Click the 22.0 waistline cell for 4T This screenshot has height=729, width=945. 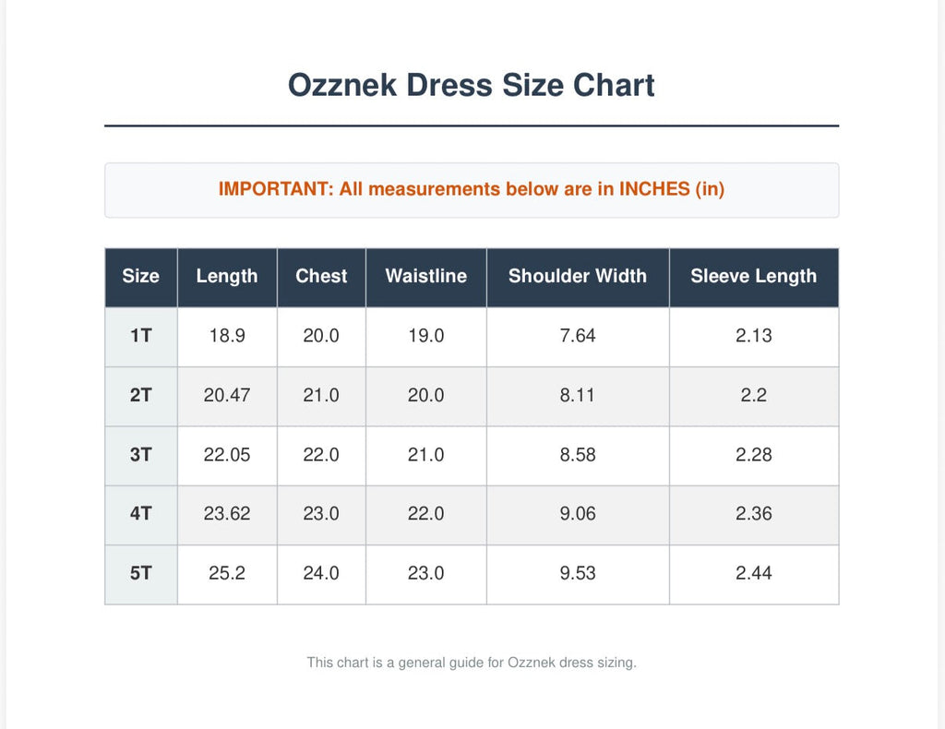point(426,515)
